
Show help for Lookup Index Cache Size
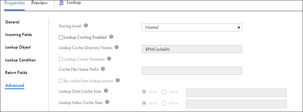[x=107, y=102]
